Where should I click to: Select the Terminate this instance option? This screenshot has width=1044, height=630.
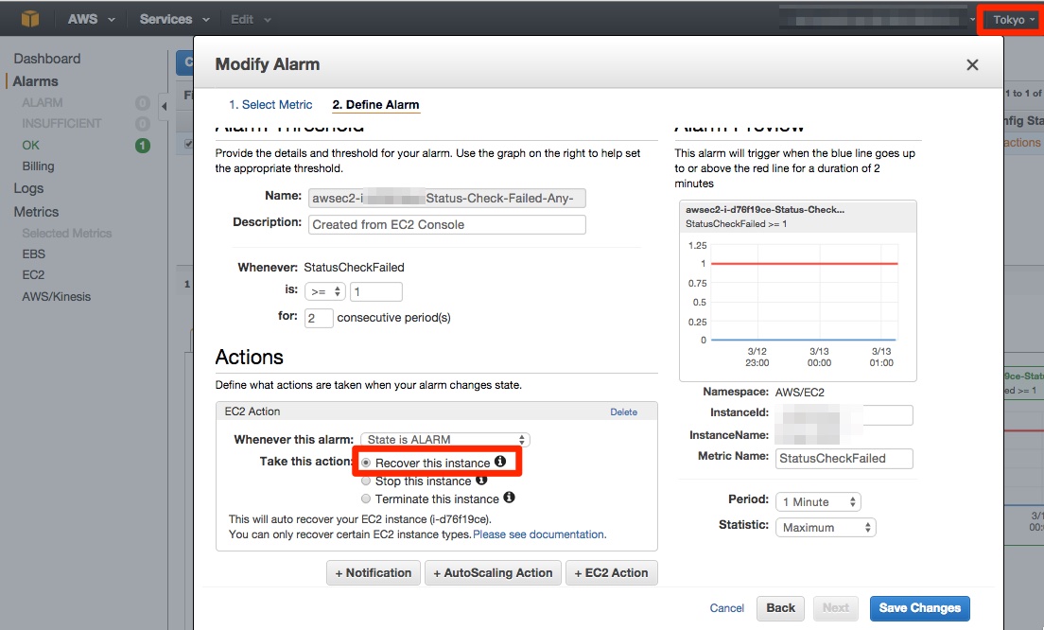click(x=366, y=498)
